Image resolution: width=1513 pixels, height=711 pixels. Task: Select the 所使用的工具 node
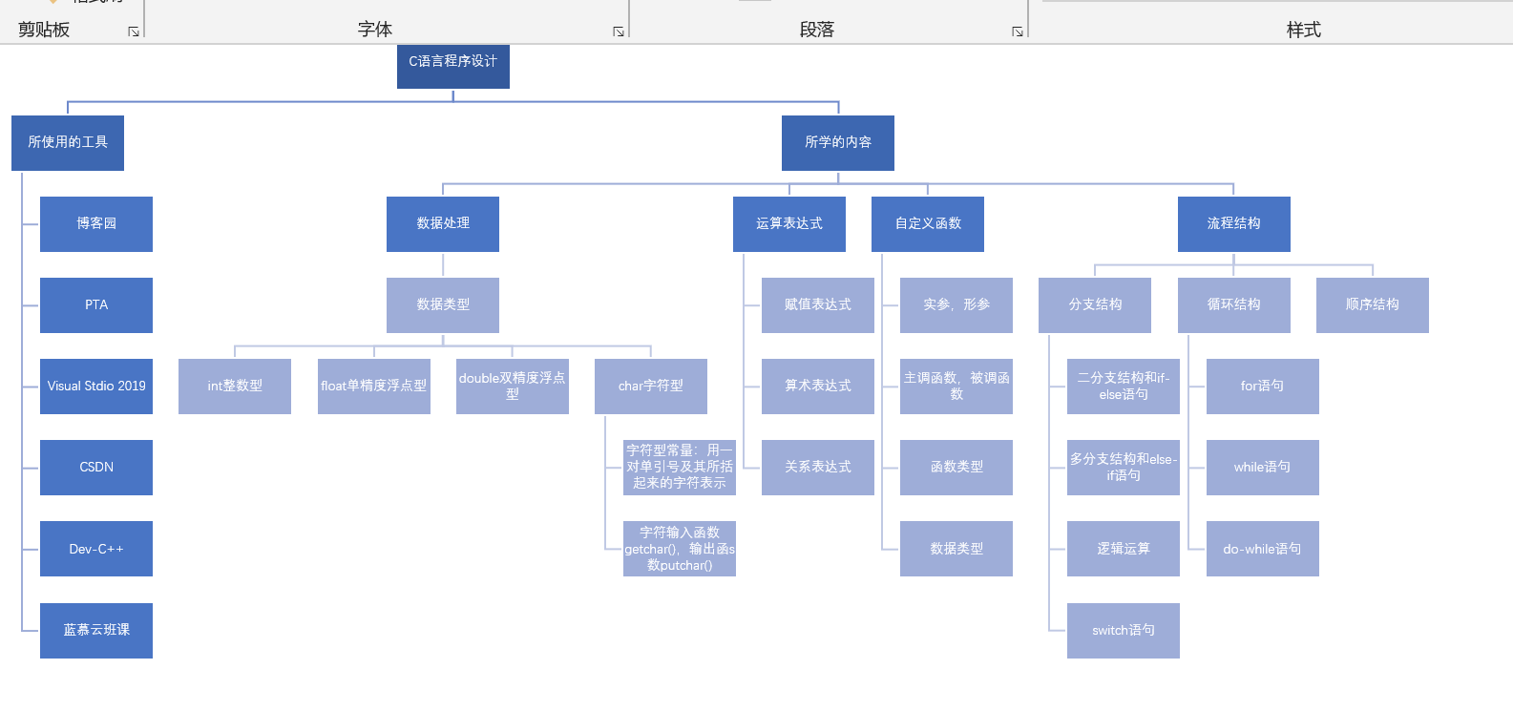tap(68, 143)
